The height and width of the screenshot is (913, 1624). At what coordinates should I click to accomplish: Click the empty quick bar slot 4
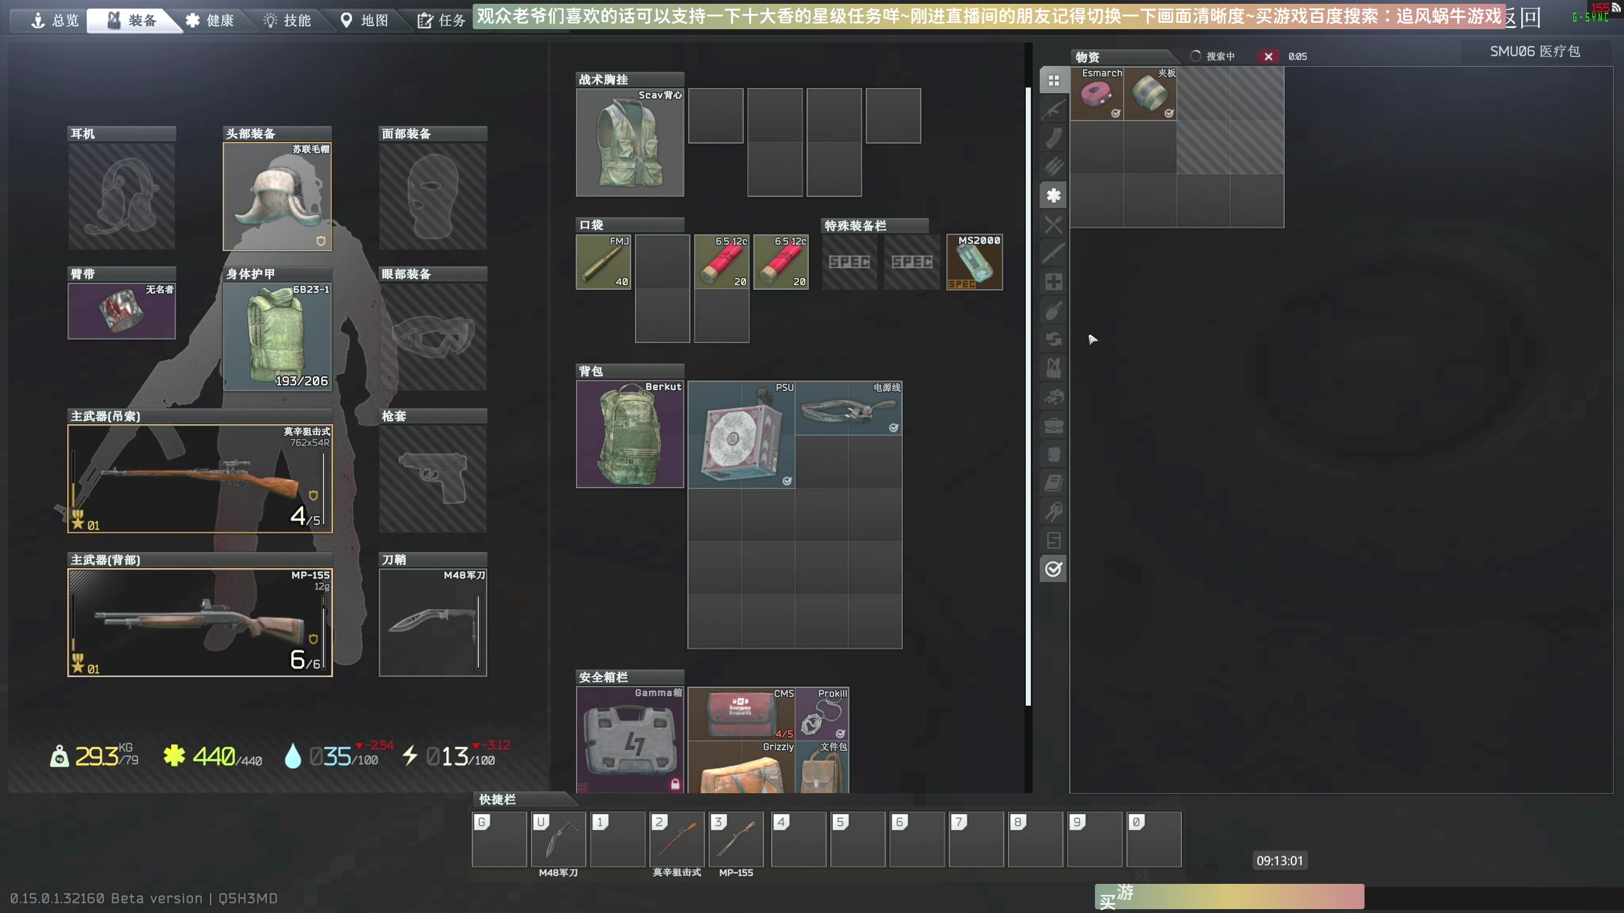(x=799, y=839)
